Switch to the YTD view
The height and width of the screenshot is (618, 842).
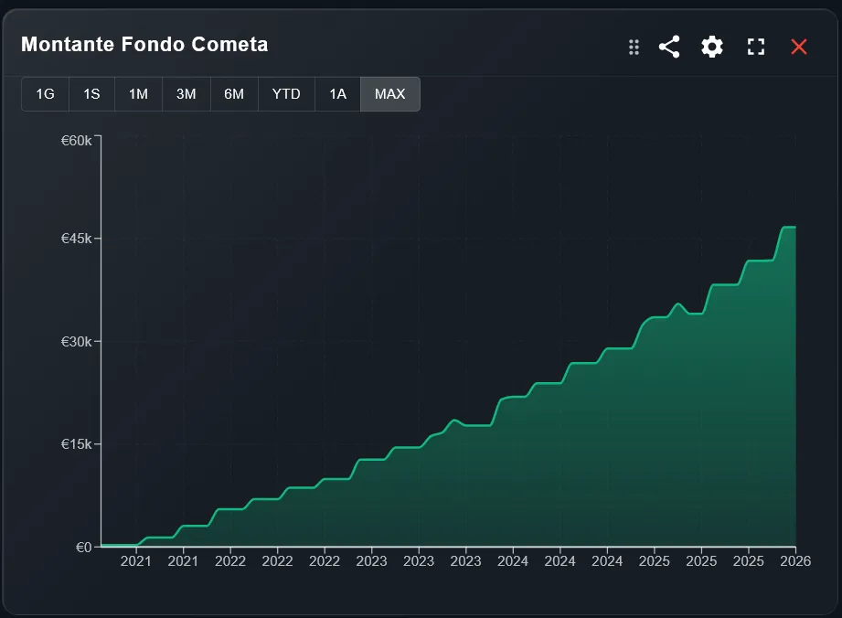click(x=286, y=93)
